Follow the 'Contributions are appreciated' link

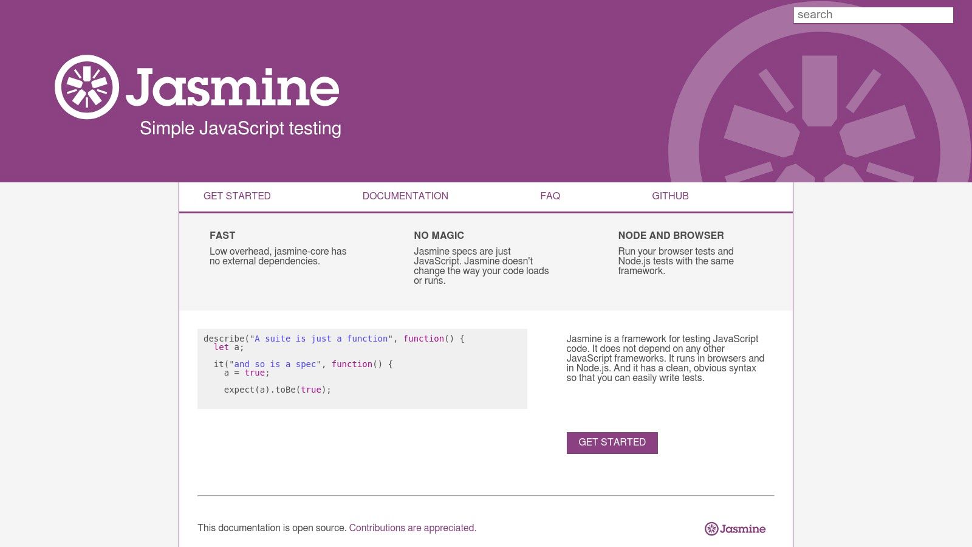click(412, 528)
